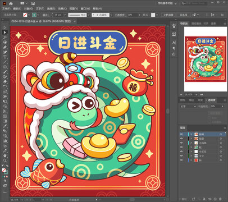This screenshot has width=228, height=202.
Task: Select the Shape Builder tool
Action: tap(5, 106)
